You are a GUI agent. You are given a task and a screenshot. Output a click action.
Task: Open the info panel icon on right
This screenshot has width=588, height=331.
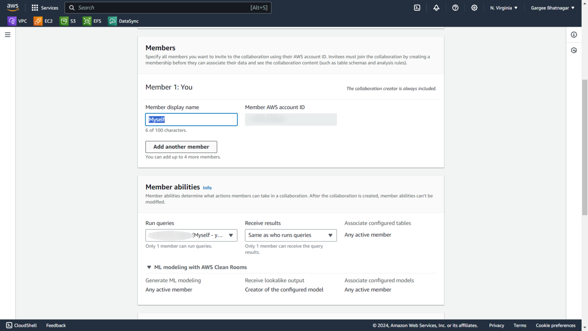pos(574,35)
